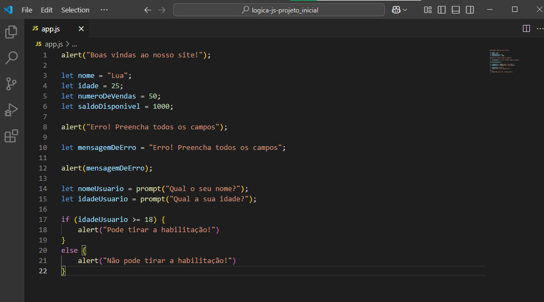This screenshot has width=544, height=302.
Task: Go back with the left arrow
Action: click(x=147, y=10)
